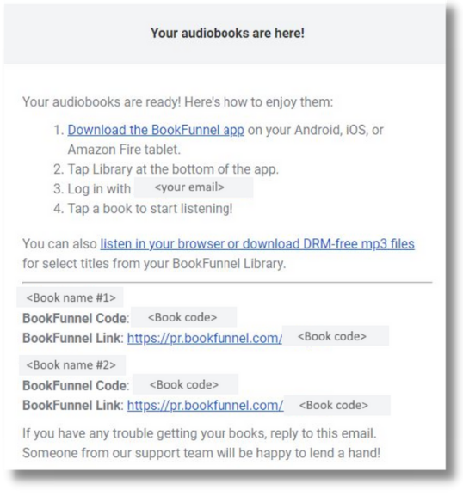
Task: Click the support team help paragraph
Action: tap(201, 443)
